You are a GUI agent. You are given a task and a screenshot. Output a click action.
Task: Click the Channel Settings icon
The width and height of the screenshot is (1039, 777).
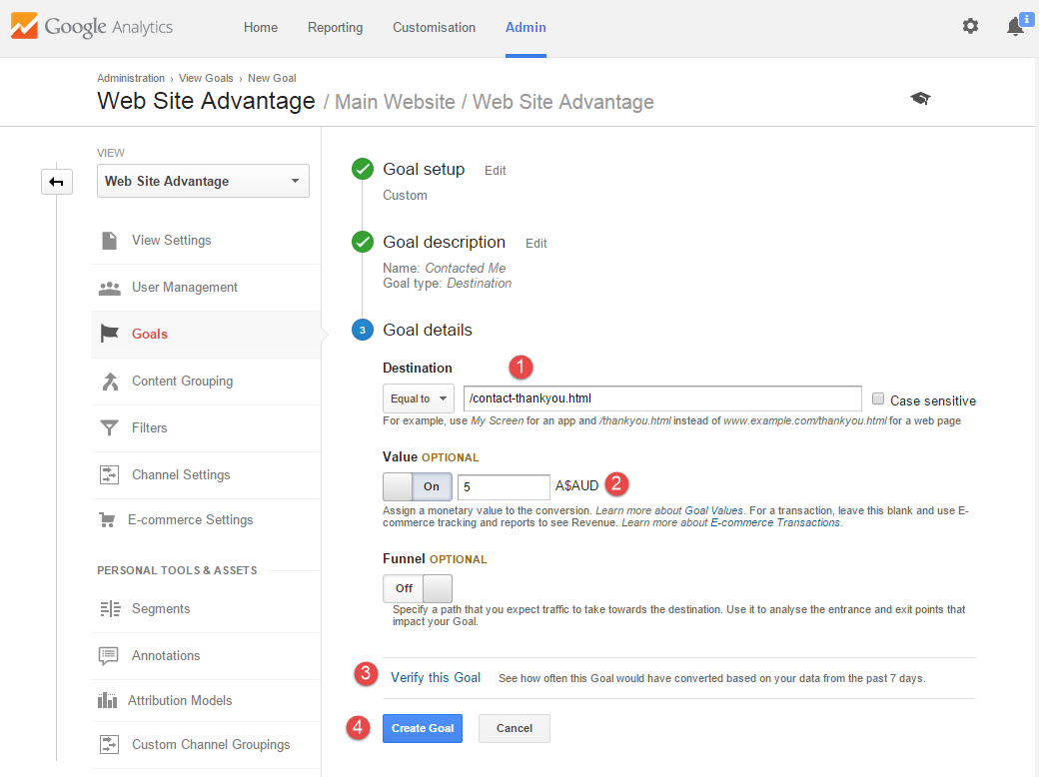coord(109,475)
